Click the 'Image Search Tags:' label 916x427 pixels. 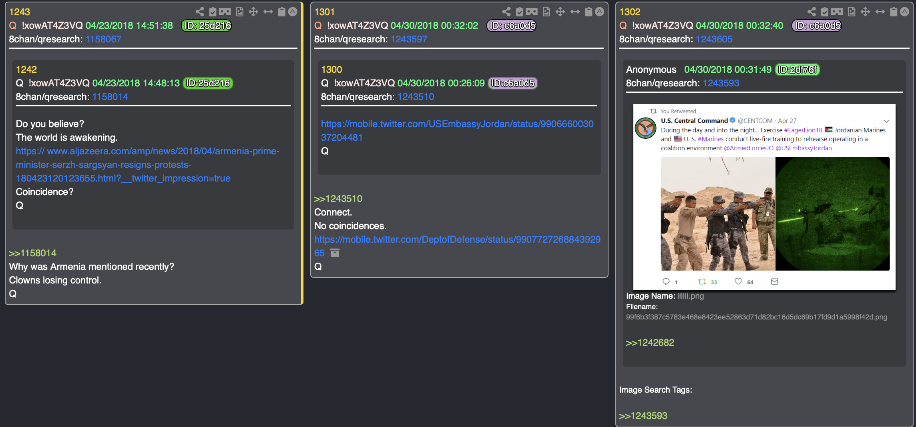click(656, 390)
